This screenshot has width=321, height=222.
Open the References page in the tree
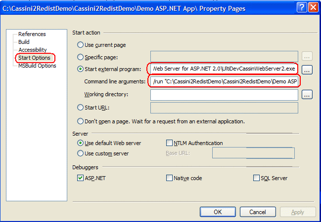(32, 34)
